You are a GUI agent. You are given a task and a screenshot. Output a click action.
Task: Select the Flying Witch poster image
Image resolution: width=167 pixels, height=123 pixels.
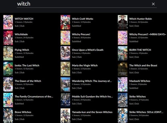point(8,53)
